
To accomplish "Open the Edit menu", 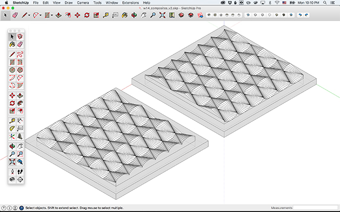I will pos(46,3).
